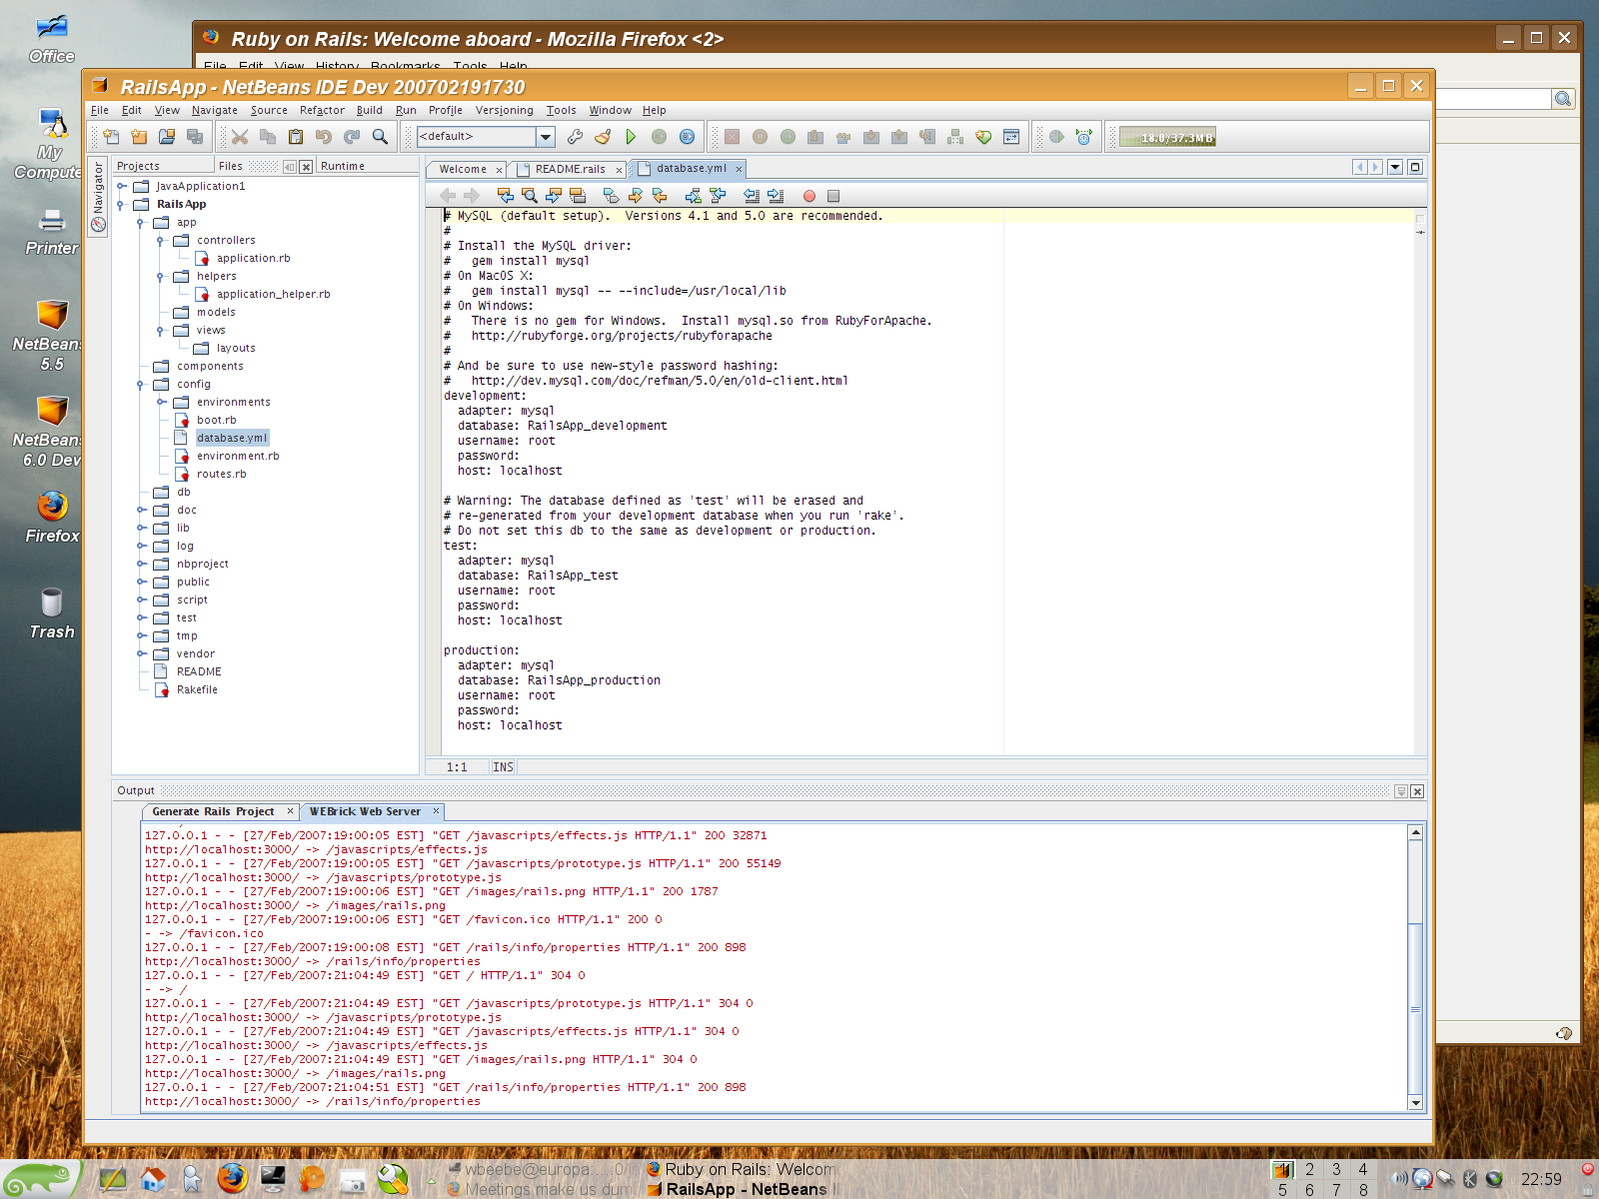Click the Open Project toolbar icon

pos(167,137)
